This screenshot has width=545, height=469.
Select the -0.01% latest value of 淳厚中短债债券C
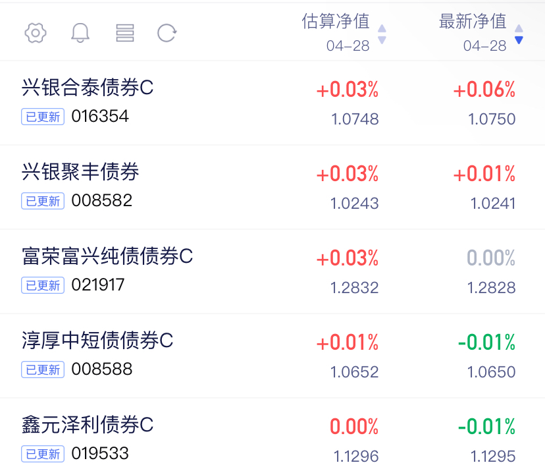(x=486, y=343)
